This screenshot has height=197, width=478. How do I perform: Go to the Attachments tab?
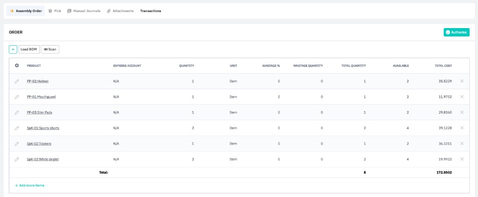pos(120,11)
